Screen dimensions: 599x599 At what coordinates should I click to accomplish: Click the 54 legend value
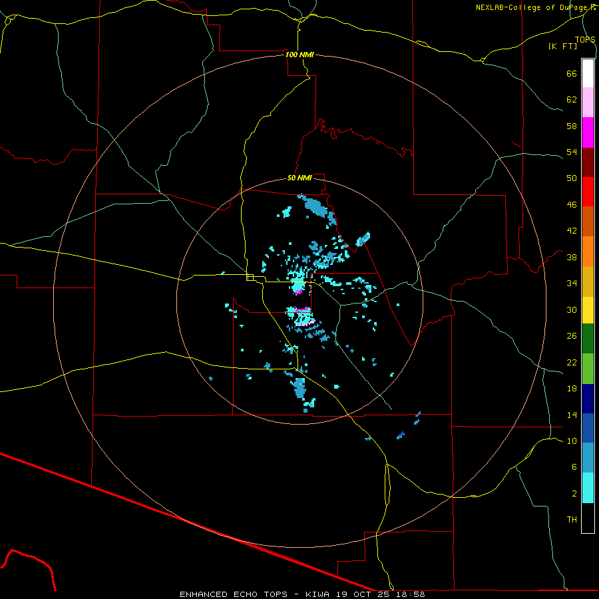point(572,152)
